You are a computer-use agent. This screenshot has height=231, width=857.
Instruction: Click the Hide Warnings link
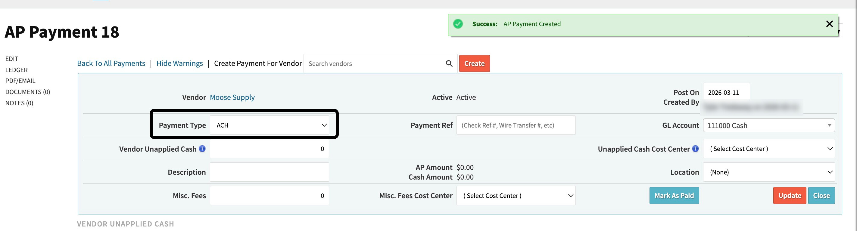click(x=179, y=63)
